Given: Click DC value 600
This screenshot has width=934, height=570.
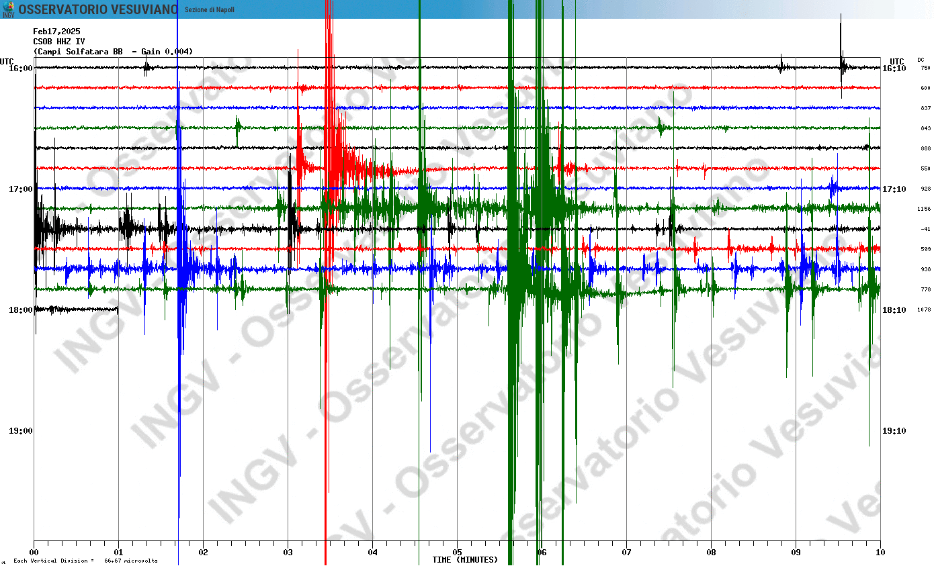Looking at the screenshot, I should point(925,88).
